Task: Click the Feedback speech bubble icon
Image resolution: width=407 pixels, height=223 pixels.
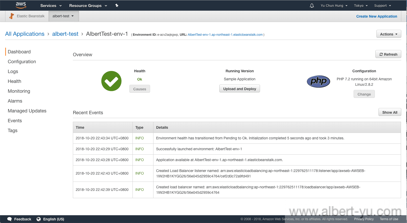Action: click(x=10, y=219)
